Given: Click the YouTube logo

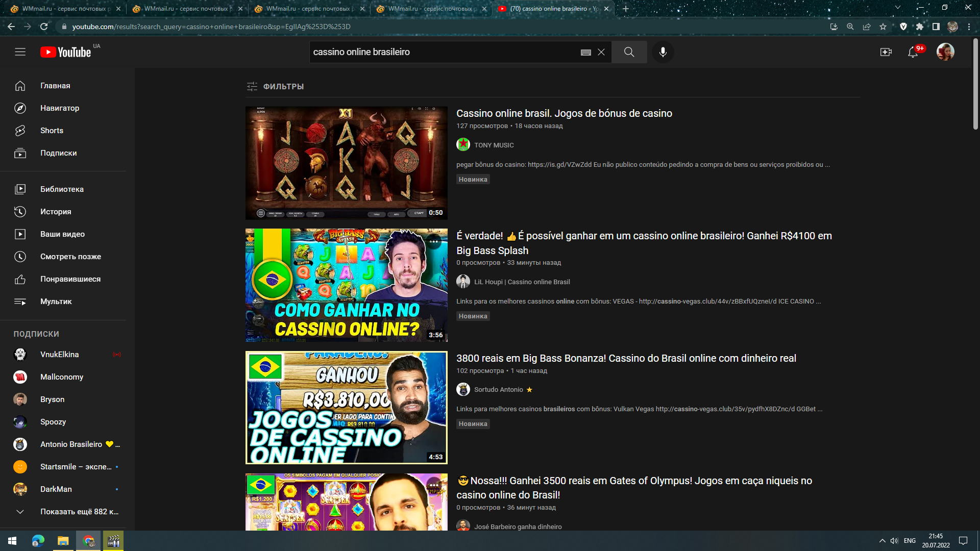Looking at the screenshot, I should point(66,52).
